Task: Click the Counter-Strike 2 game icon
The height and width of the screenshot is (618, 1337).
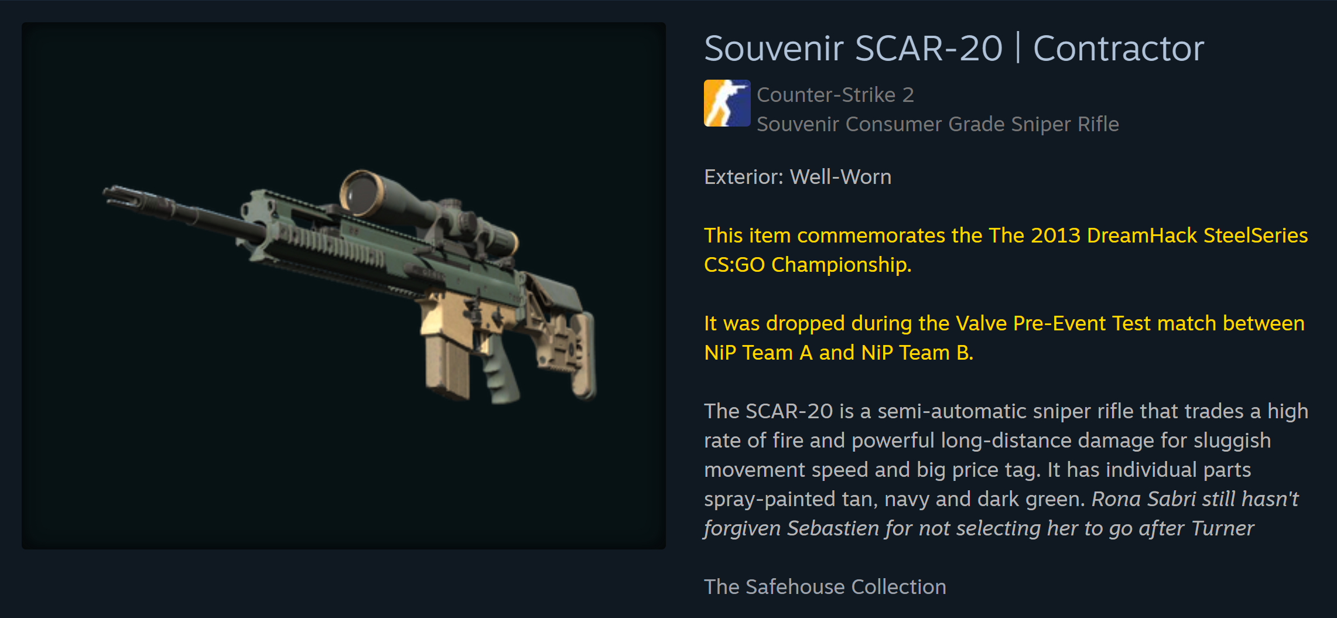Action: pyautogui.click(x=727, y=103)
